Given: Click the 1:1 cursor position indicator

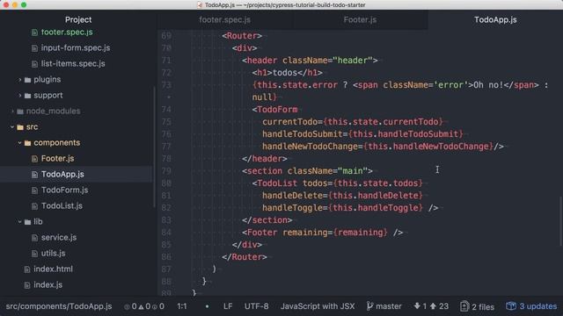Looking at the screenshot, I should coord(182,306).
